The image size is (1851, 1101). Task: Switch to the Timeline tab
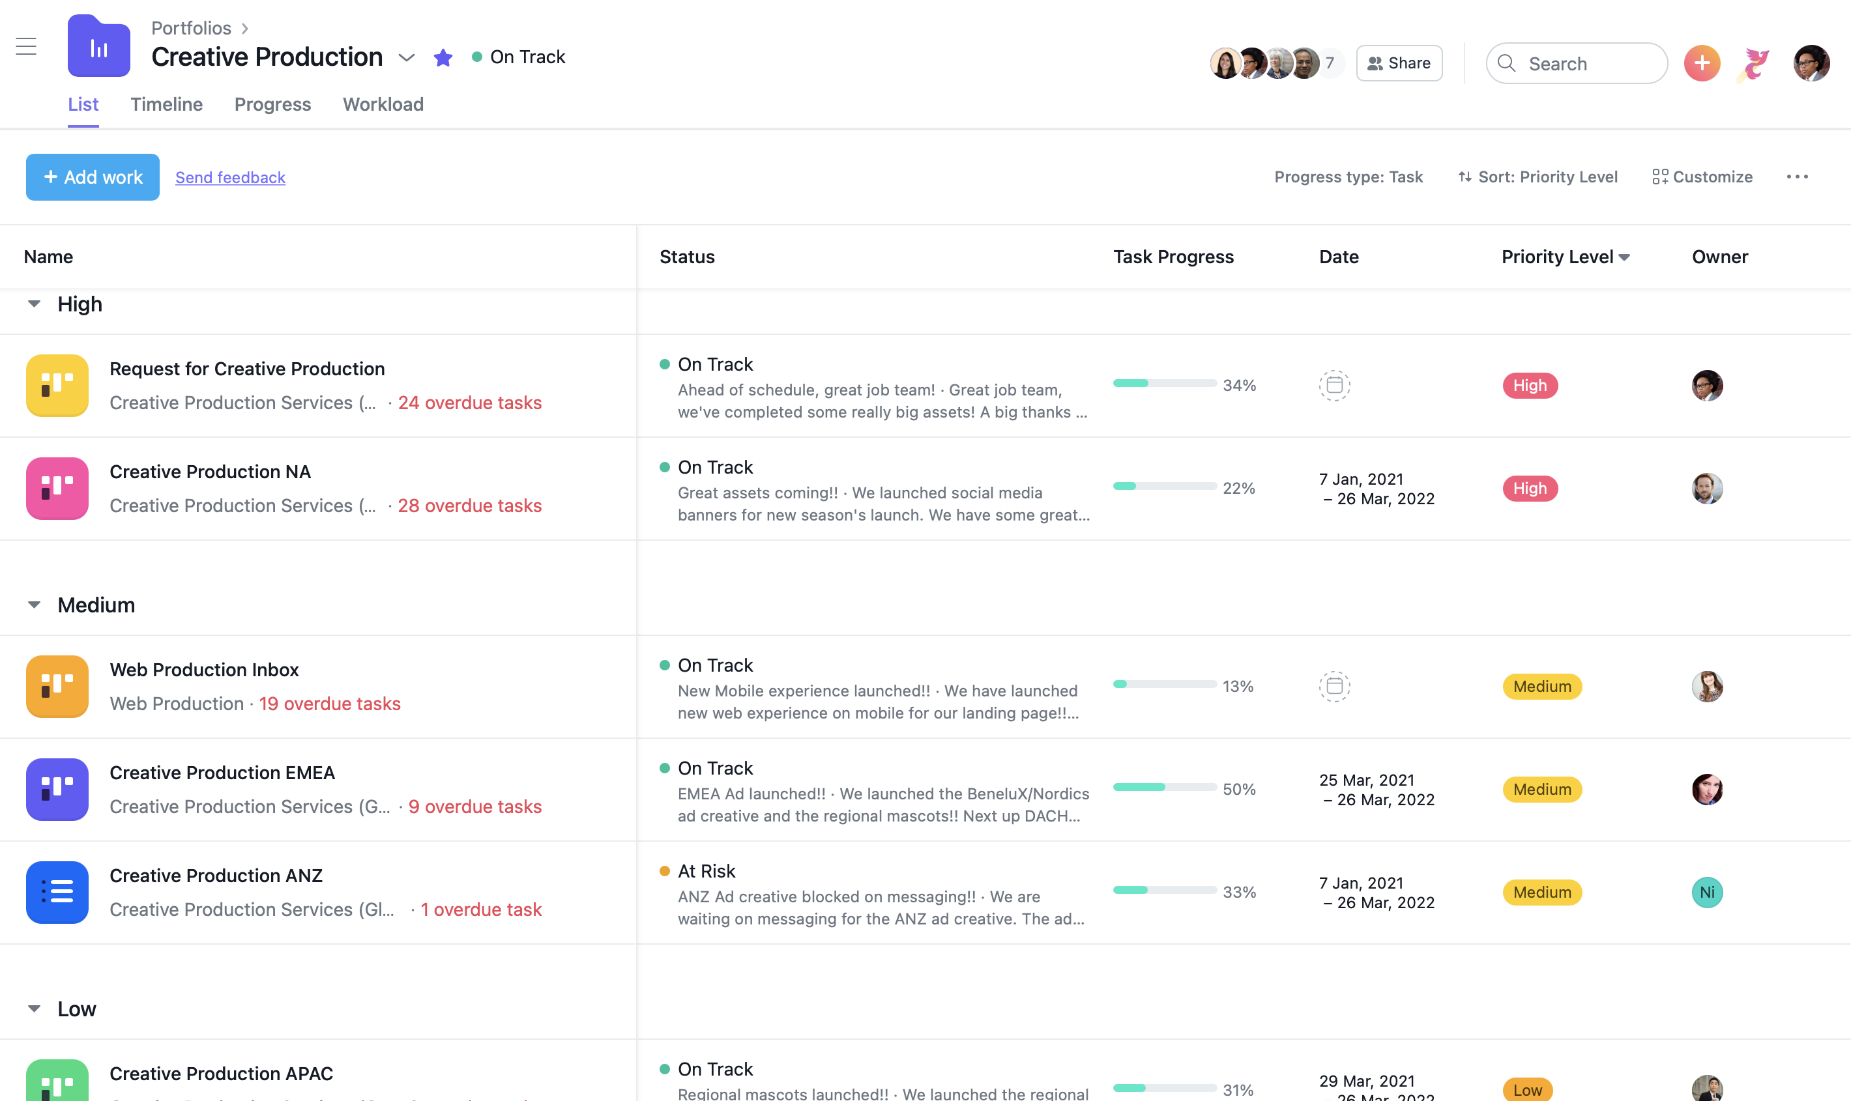(166, 104)
